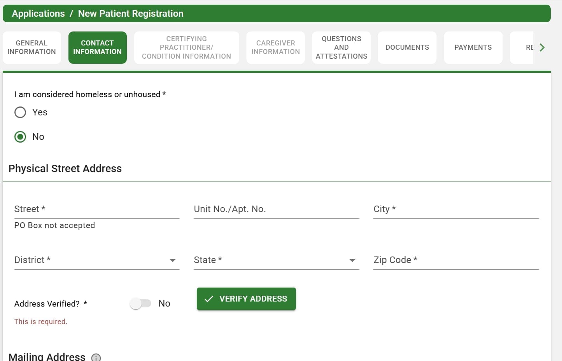Switch to the General Information tab
The width and height of the screenshot is (562, 361).
32,47
